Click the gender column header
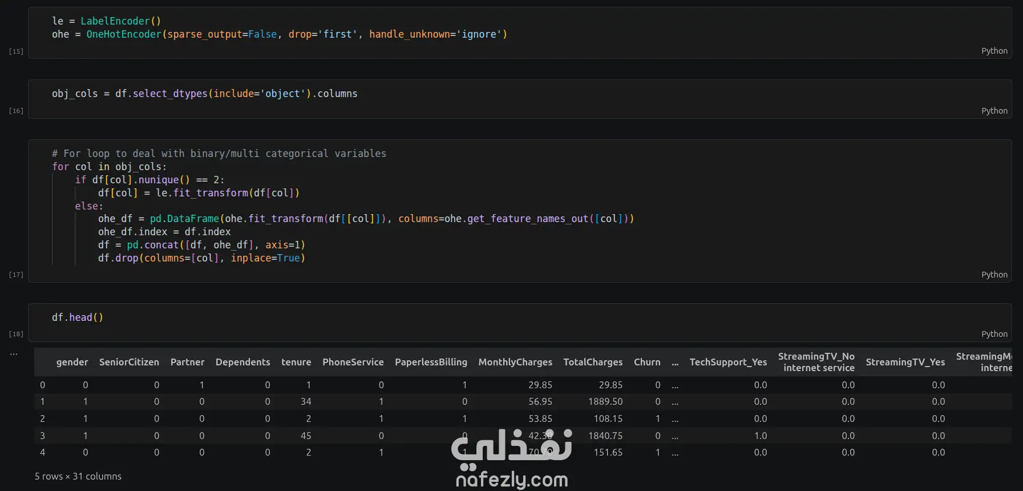 pyautogui.click(x=72, y=362)
